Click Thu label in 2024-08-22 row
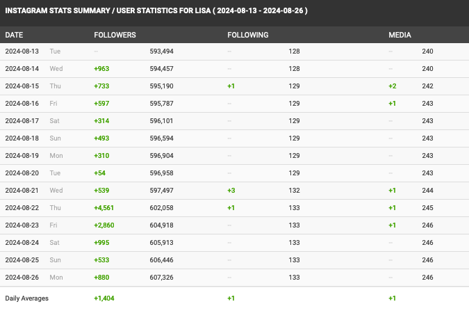The image size is (469, 311). point(56,207)
